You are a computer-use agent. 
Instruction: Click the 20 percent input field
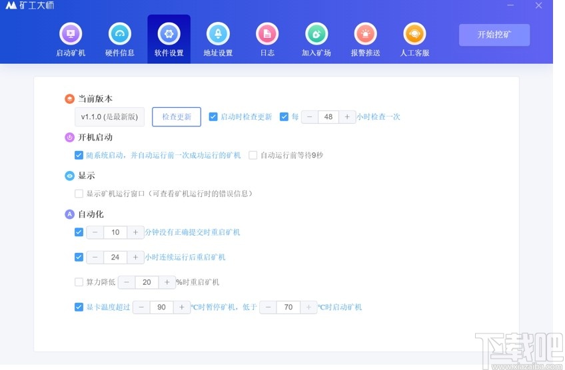[147, 282]
